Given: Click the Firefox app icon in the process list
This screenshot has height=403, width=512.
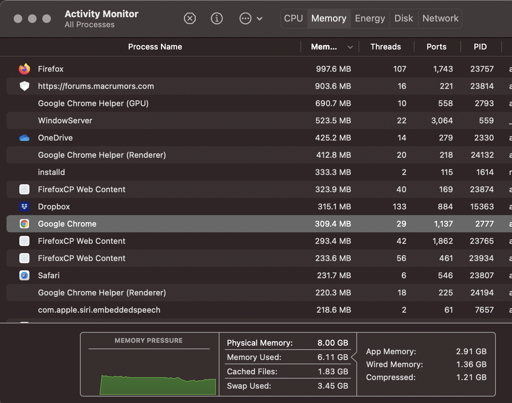Looking at the screenshot, I should pyautogui.click(x=24, y=68).
